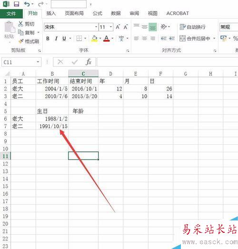
Task: Click the formula bar input field
Action: point(168,62)
